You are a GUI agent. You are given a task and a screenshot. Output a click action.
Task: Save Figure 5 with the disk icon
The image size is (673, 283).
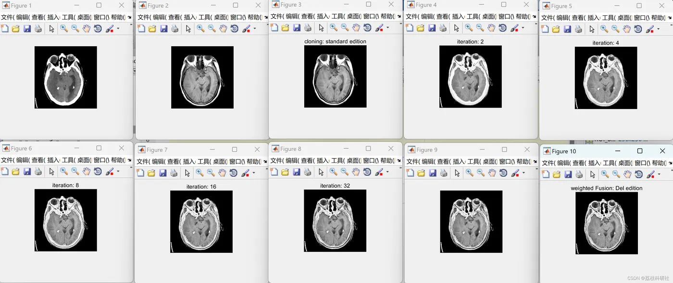(567, 29)
